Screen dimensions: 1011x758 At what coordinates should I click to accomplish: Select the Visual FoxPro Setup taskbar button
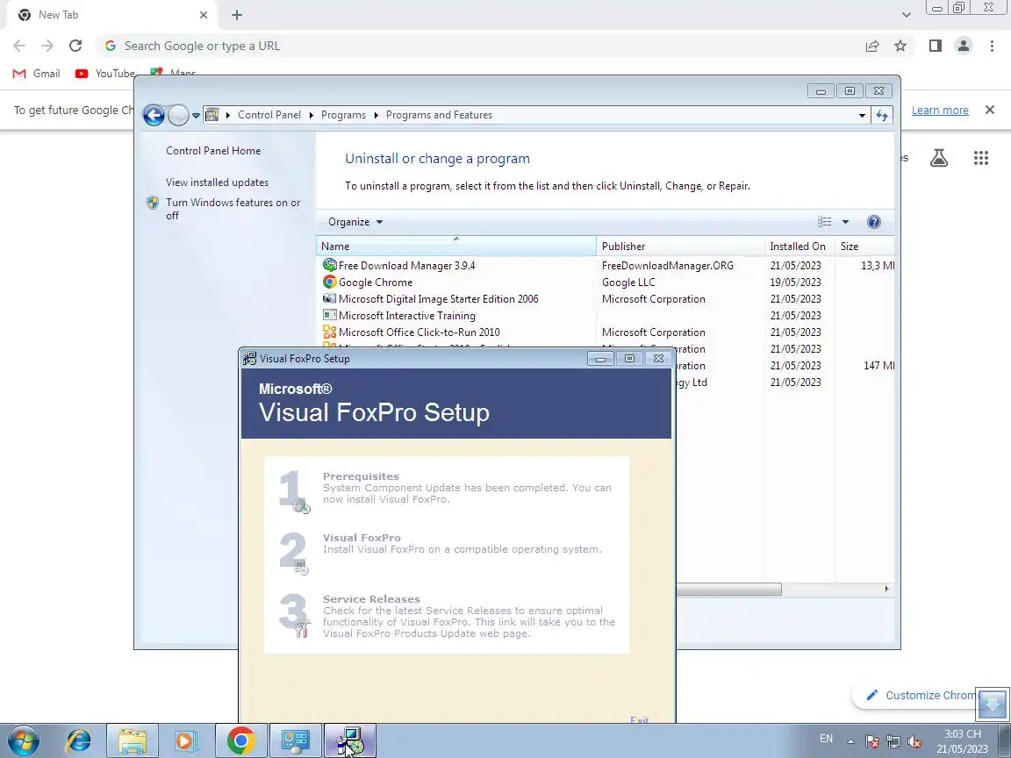click(349, 740)
